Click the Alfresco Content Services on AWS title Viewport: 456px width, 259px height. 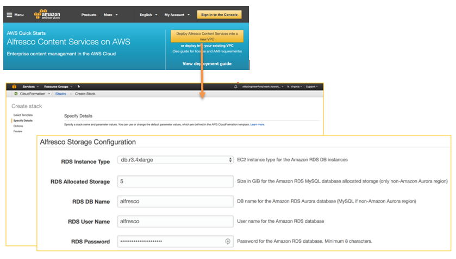(68, 42)
